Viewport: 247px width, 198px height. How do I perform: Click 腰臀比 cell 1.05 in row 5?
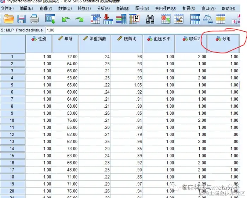click(x=127, y=85)
